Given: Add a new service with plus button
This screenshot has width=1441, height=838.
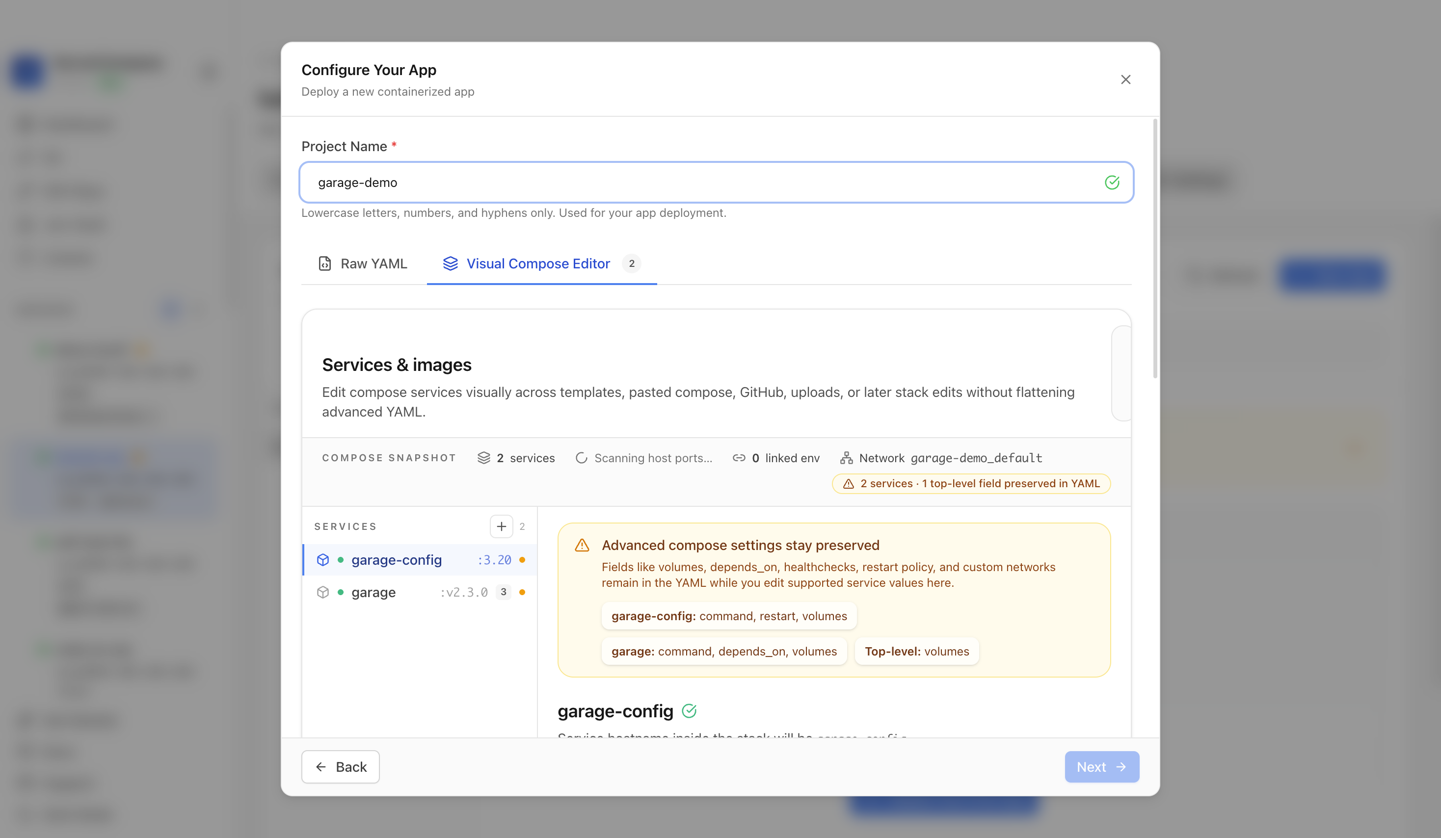Looking at the screenshot, I should [x=501, y=526].
